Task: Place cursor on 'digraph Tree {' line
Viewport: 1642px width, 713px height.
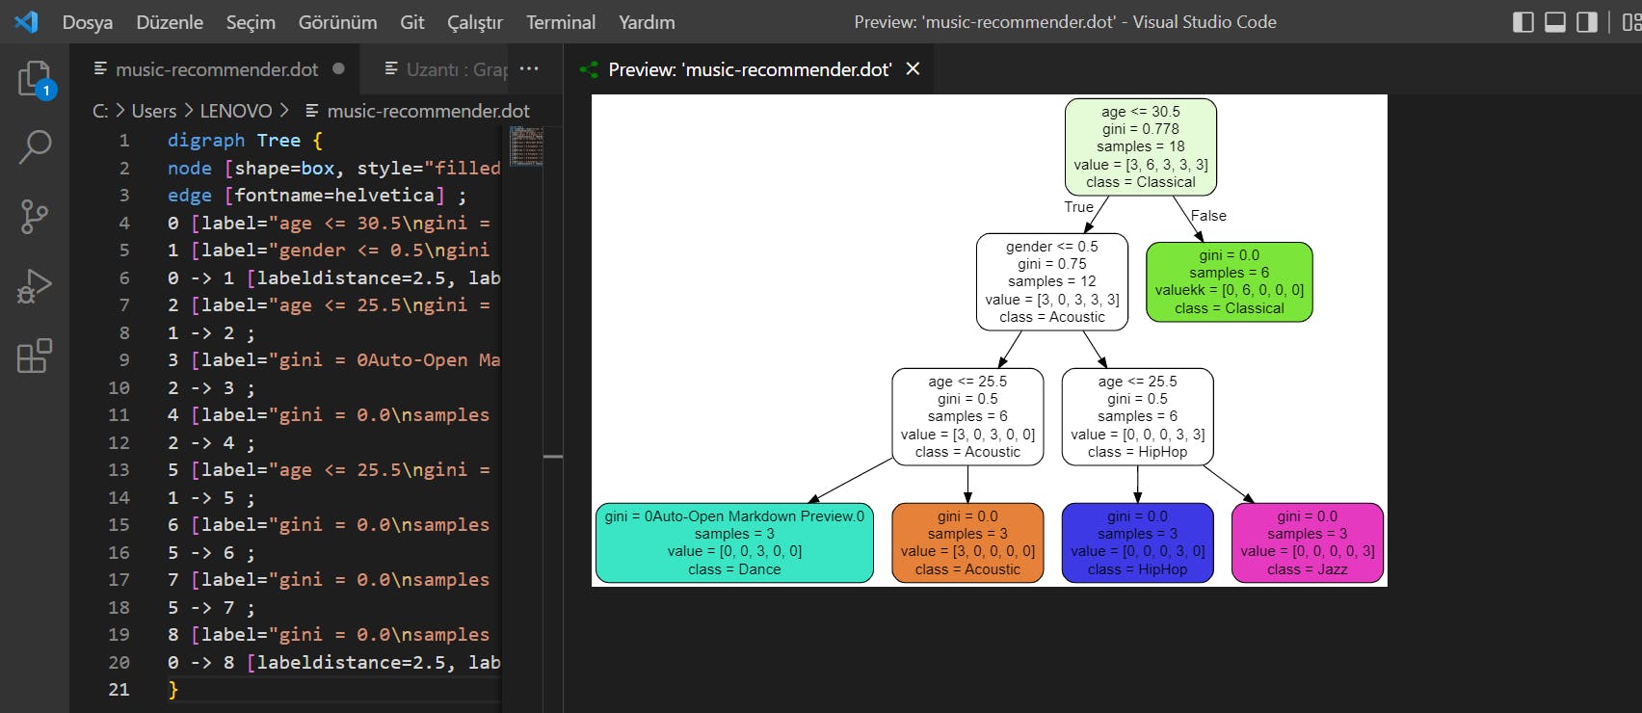Action: (x=245, y=141)
